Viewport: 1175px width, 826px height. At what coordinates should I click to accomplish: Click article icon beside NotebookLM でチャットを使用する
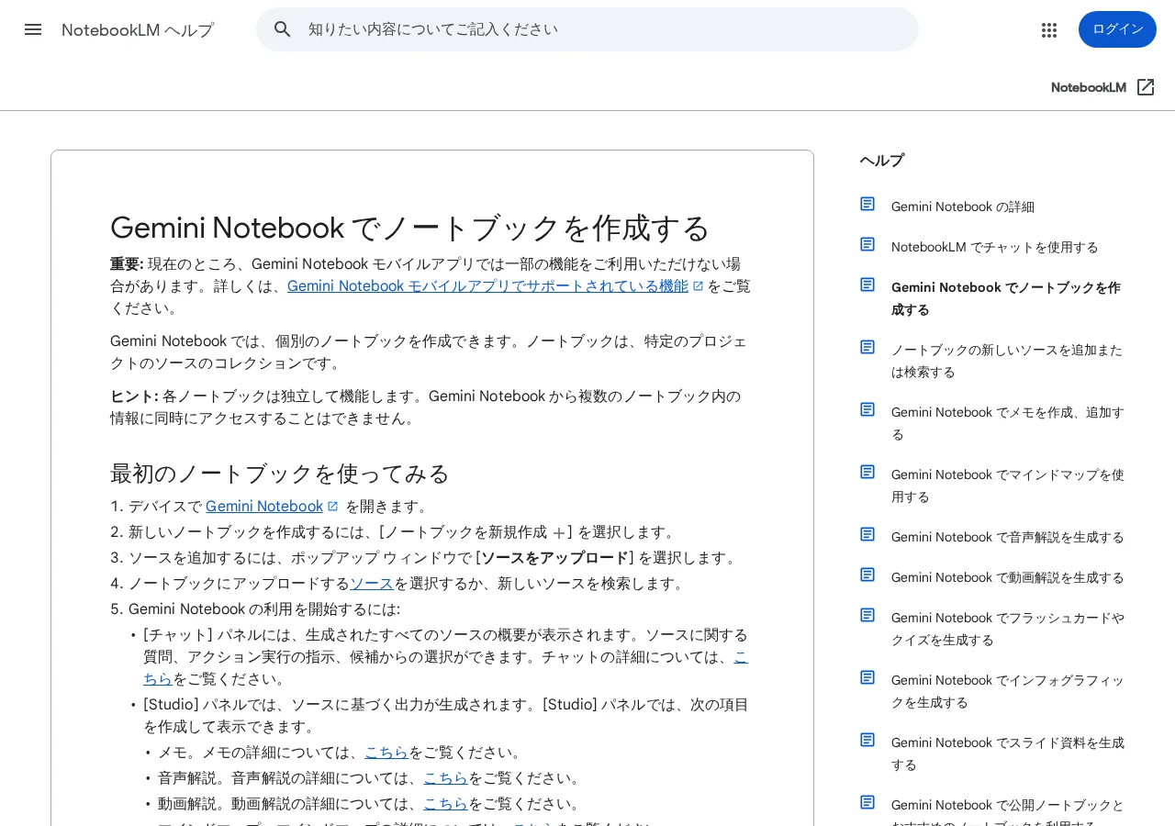[867, 244]
